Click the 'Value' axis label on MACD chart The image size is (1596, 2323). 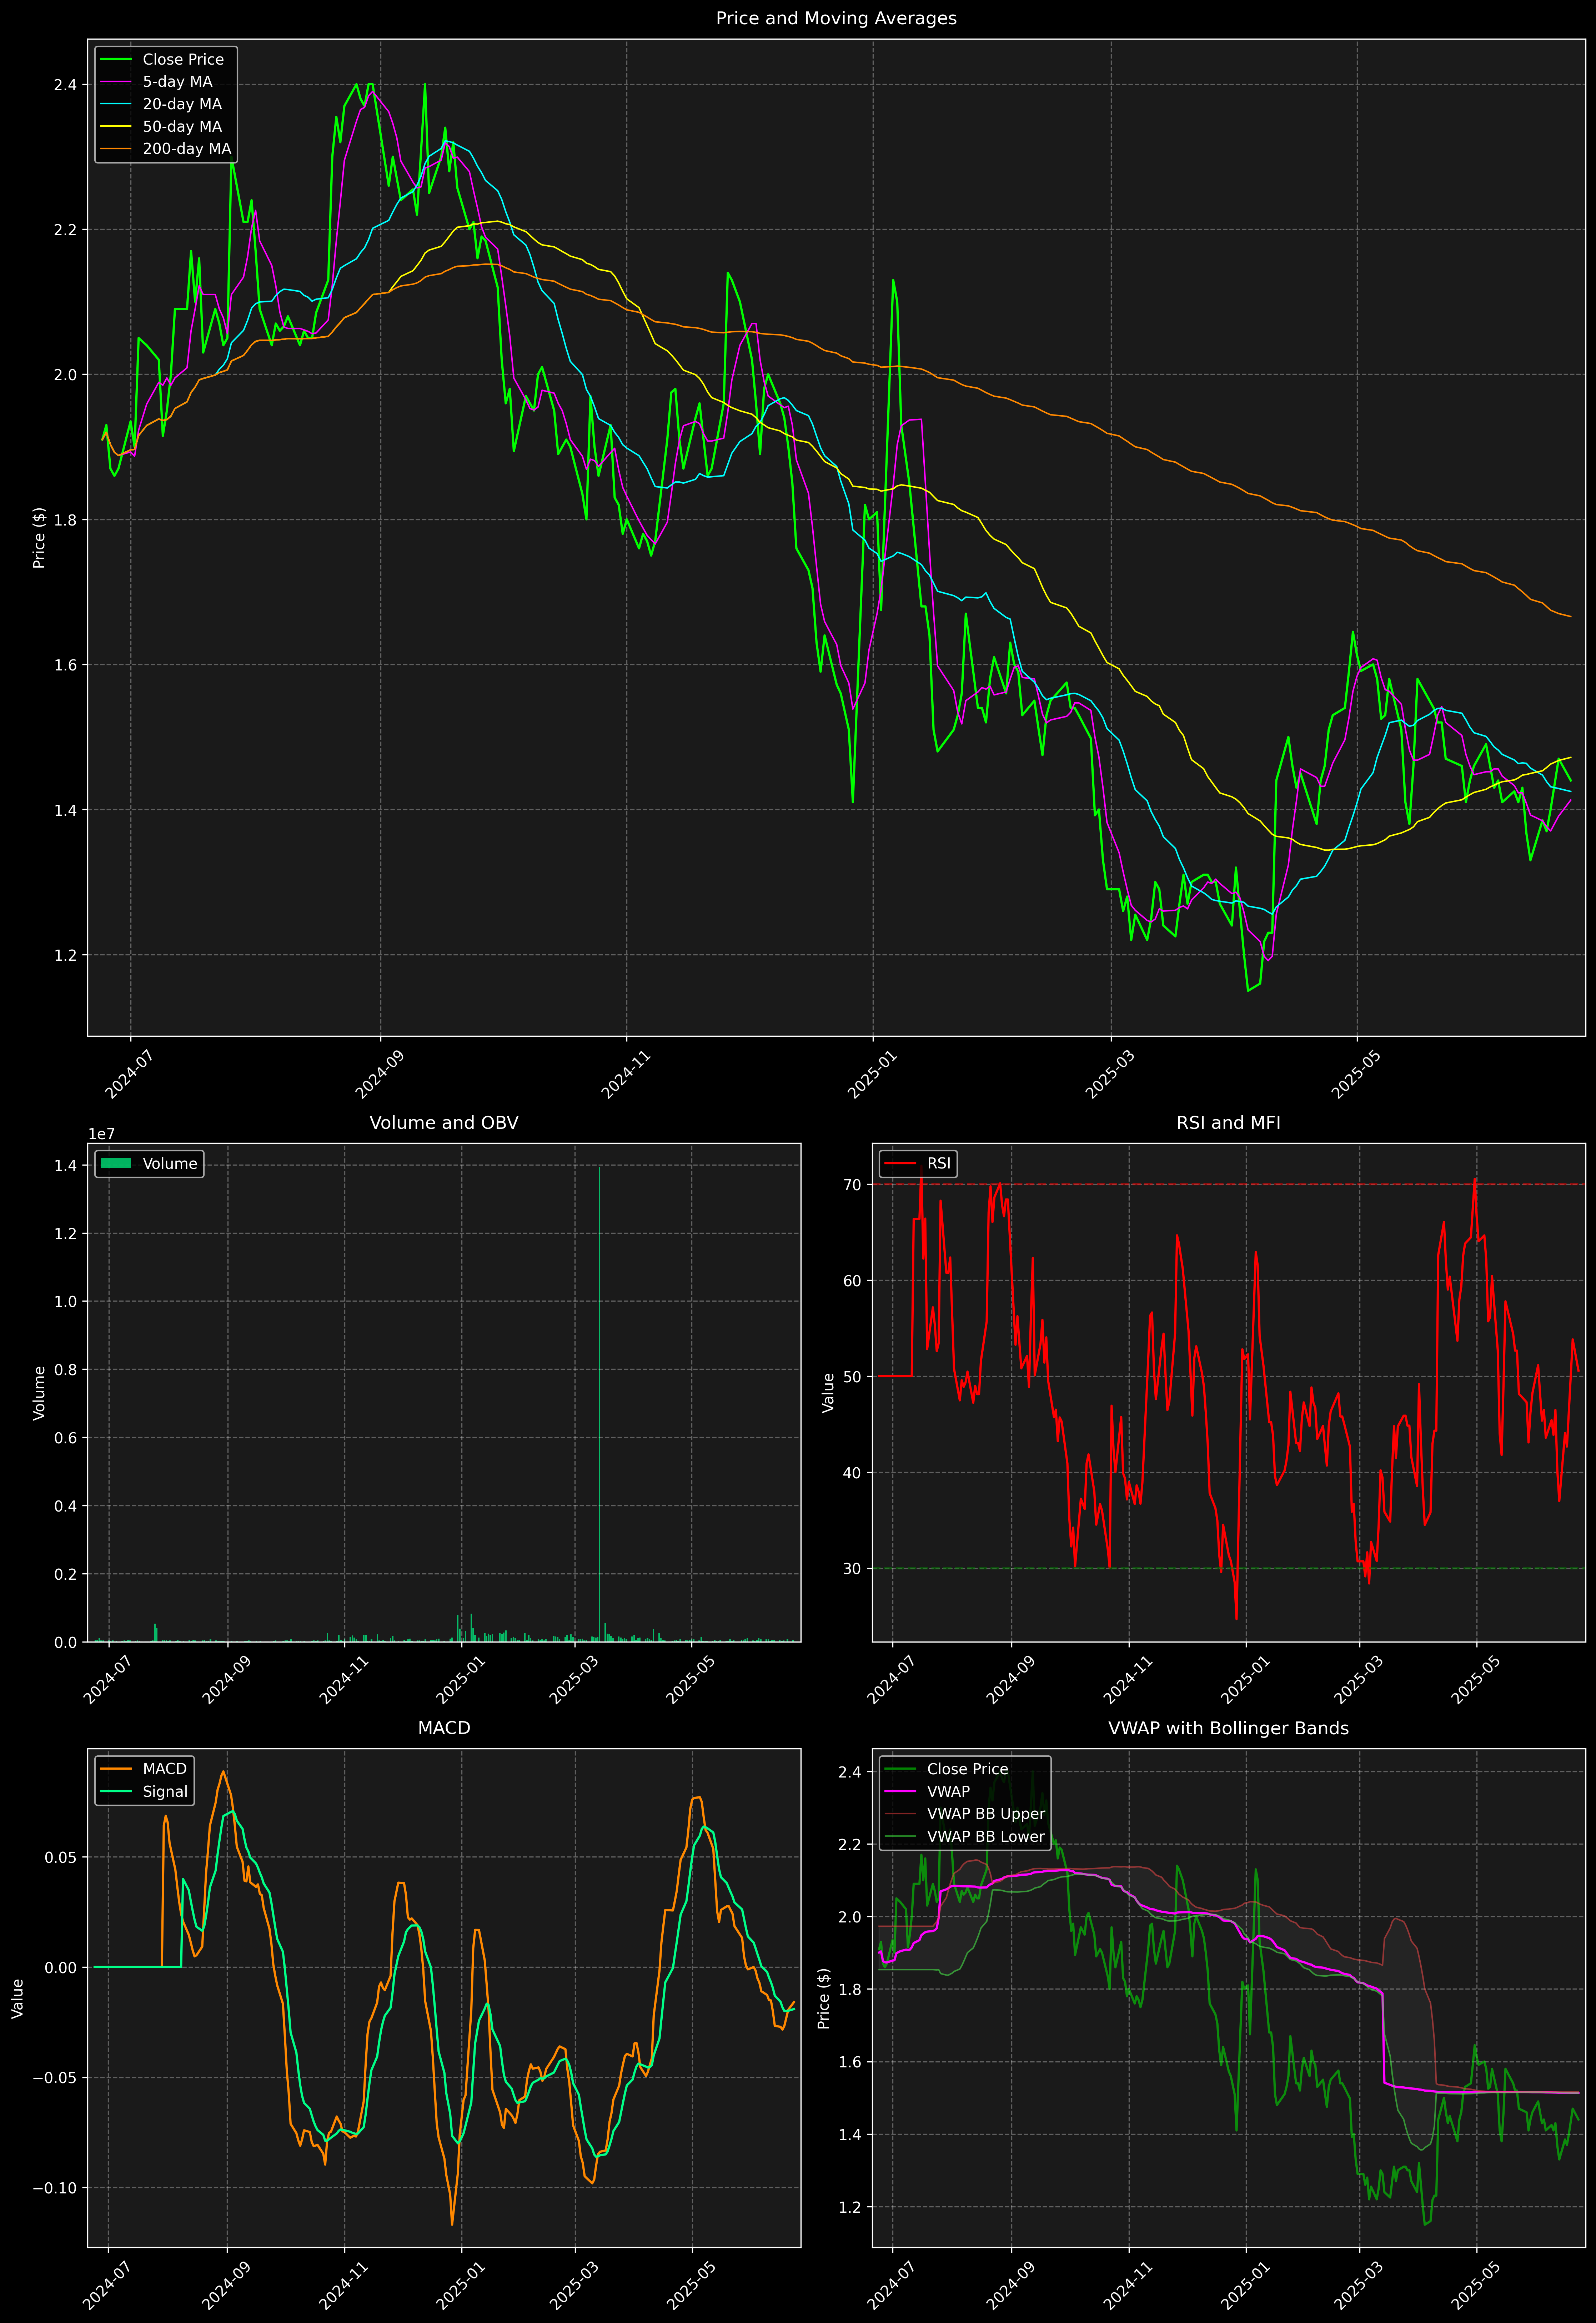tap(18, 1998)
